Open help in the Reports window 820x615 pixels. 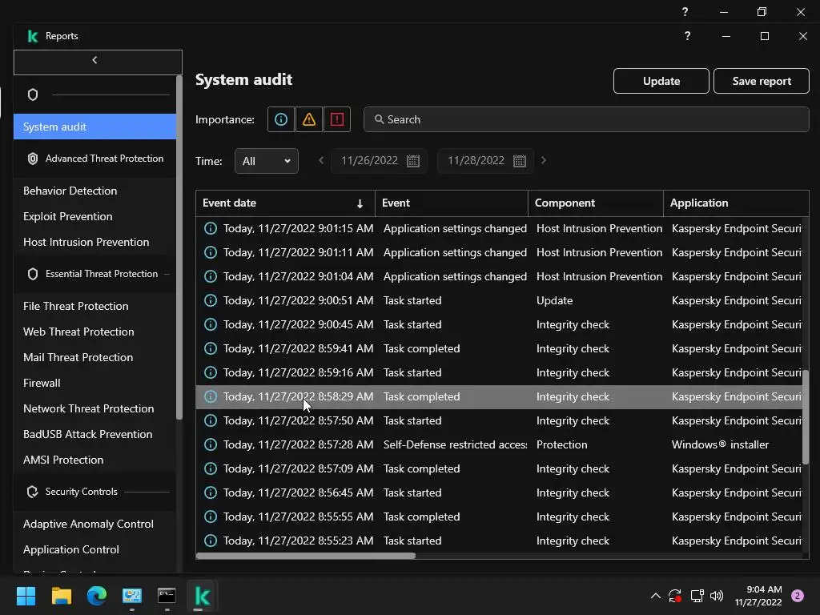[687, 36]
